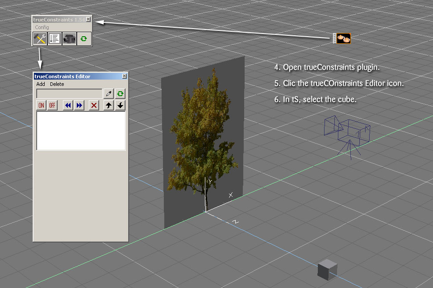Select the tree billboard plane
Viewport: 433px width, 288px height.
[203, 143]
